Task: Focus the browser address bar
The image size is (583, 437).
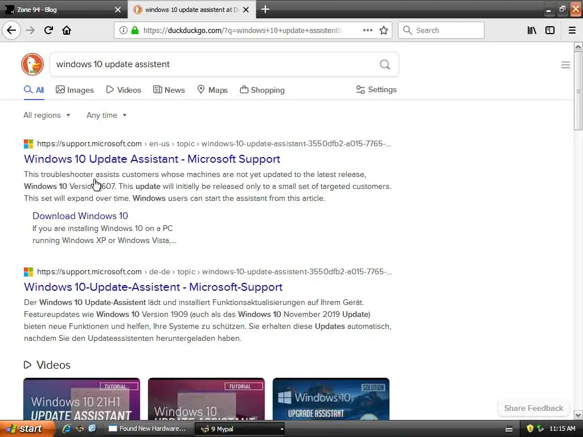Action: tap(241, 30)
